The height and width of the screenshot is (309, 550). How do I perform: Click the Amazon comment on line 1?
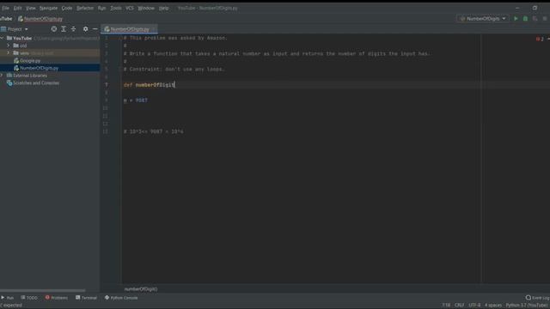pos(175,38)
